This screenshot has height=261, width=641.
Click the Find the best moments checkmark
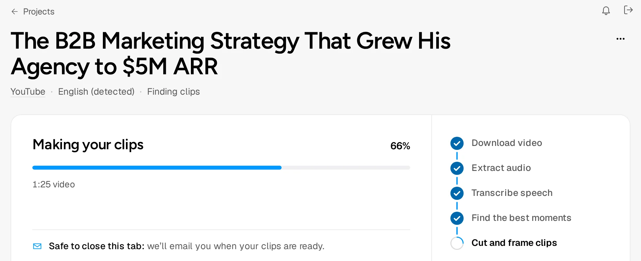click(457, 218)
